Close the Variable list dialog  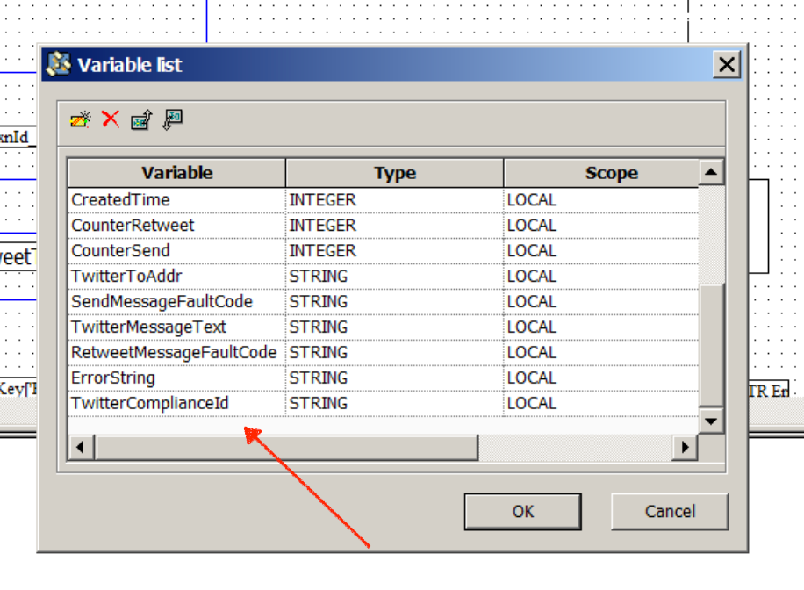(726, 65)
